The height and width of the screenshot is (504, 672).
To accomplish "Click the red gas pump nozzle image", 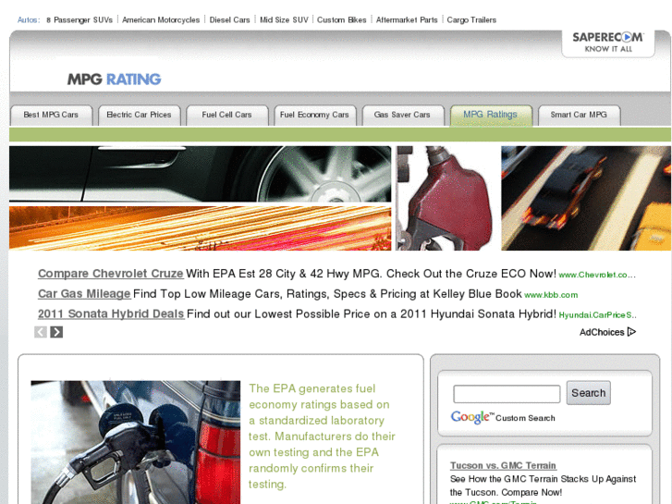I will [x=446, y=198].
